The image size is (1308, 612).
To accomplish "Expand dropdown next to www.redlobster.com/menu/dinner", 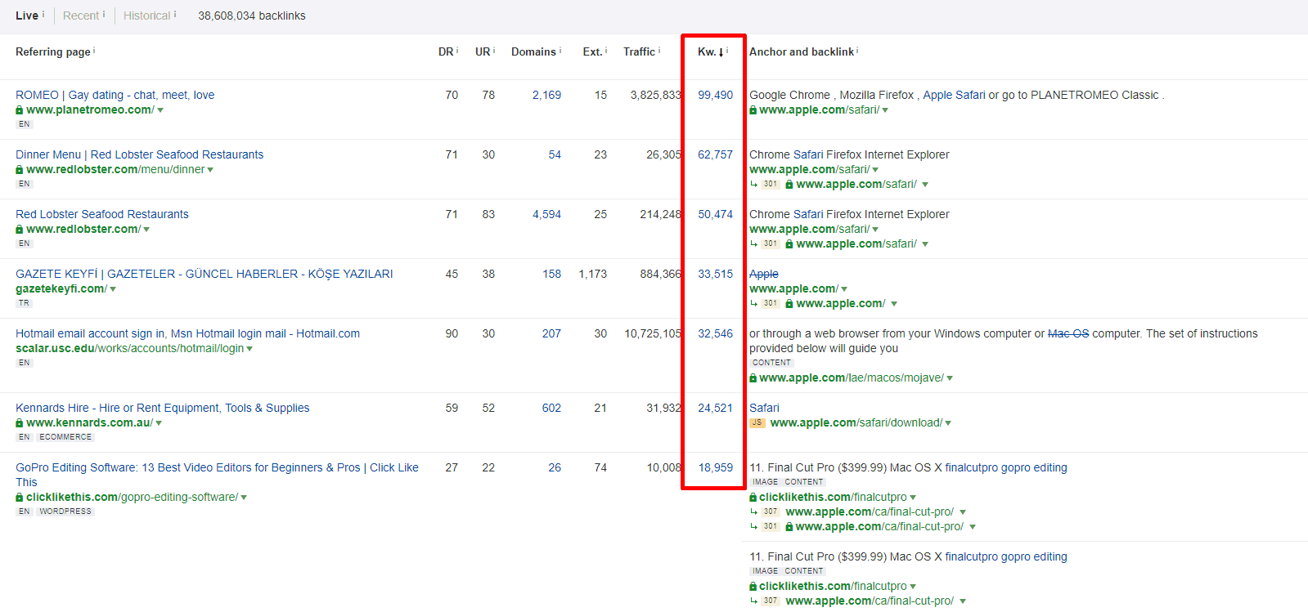I will [210, 170].
